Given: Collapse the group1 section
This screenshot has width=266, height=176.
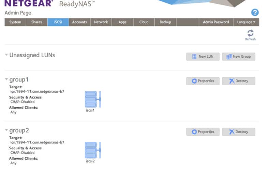Looking at the screenshot, I should pos(6,79).
